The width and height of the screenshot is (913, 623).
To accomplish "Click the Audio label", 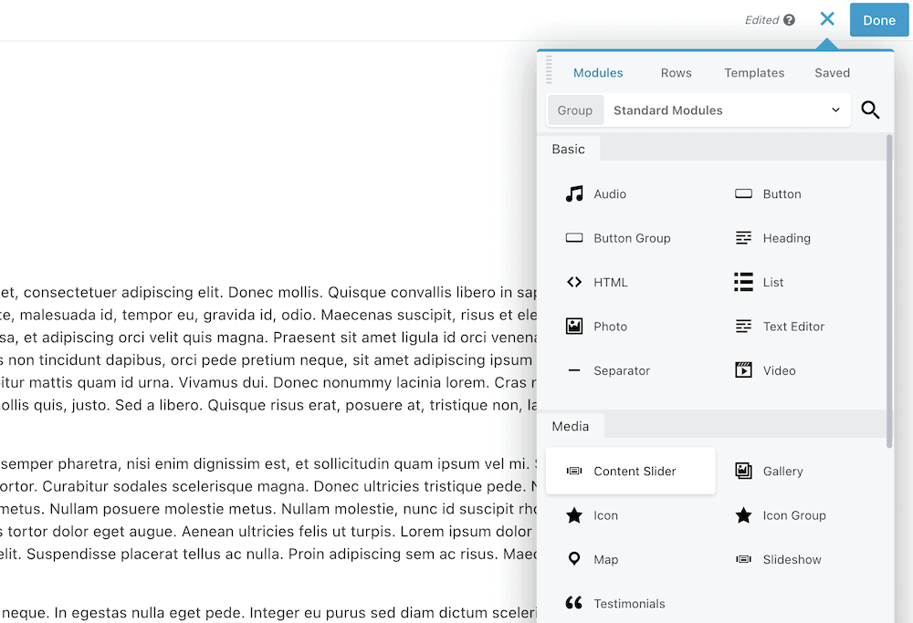I will [610, 194].
